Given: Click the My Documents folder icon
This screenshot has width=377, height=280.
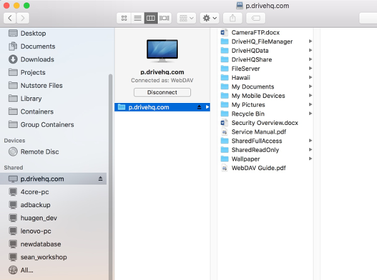Looking at the screenshot, I should (x=224, y=87).
